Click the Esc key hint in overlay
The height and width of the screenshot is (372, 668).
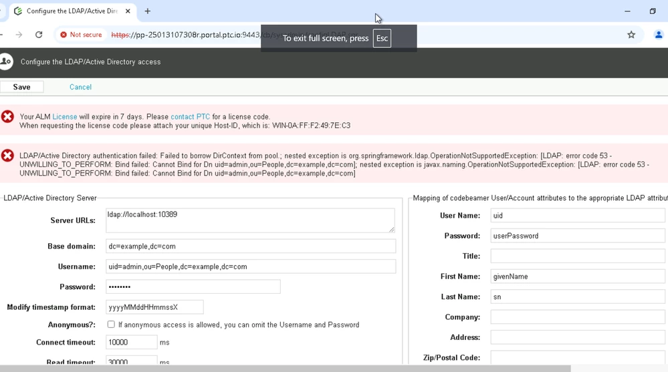point(382,38)
